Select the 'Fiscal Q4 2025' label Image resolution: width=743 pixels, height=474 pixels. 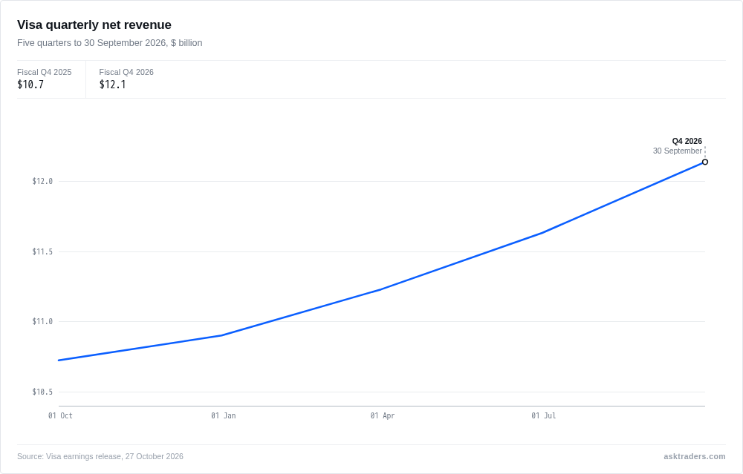click(44, 72)
